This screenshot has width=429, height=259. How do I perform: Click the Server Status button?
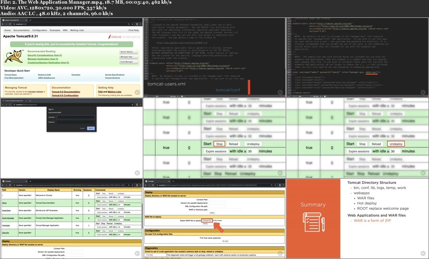coord(129,52)
